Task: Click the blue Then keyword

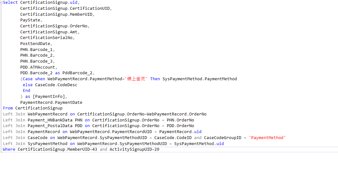Action: 155,79
